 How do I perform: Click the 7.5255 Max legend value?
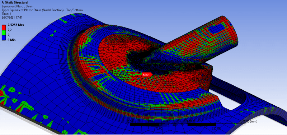(x=16, y=25)
